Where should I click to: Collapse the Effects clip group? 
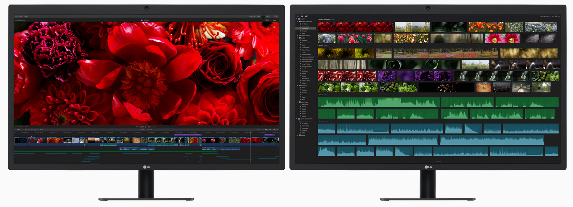[318, 121]
